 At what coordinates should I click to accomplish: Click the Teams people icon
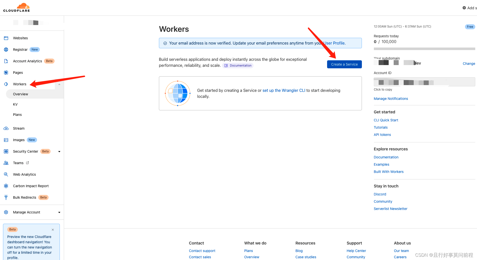coord(6,163)
